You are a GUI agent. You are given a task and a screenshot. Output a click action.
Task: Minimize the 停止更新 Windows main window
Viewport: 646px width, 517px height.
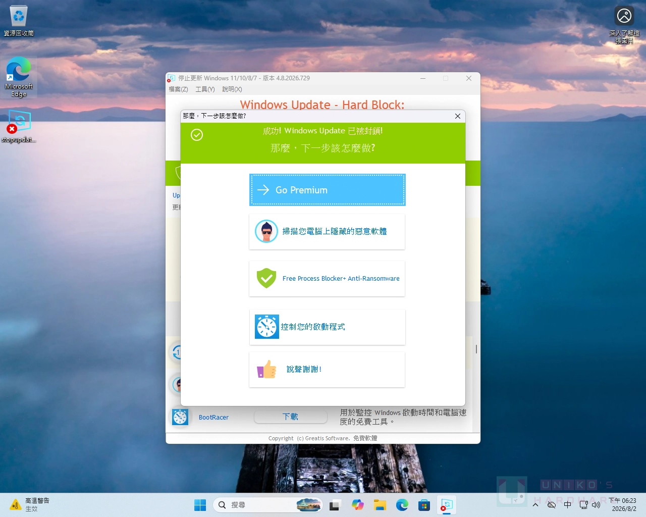(423, 78)
